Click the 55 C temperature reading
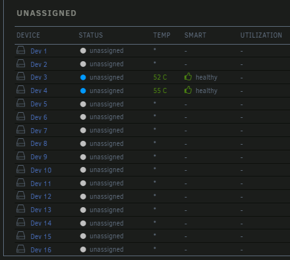Image resolution: width=290 pixels, height=260 pixels. coord(160,90)
